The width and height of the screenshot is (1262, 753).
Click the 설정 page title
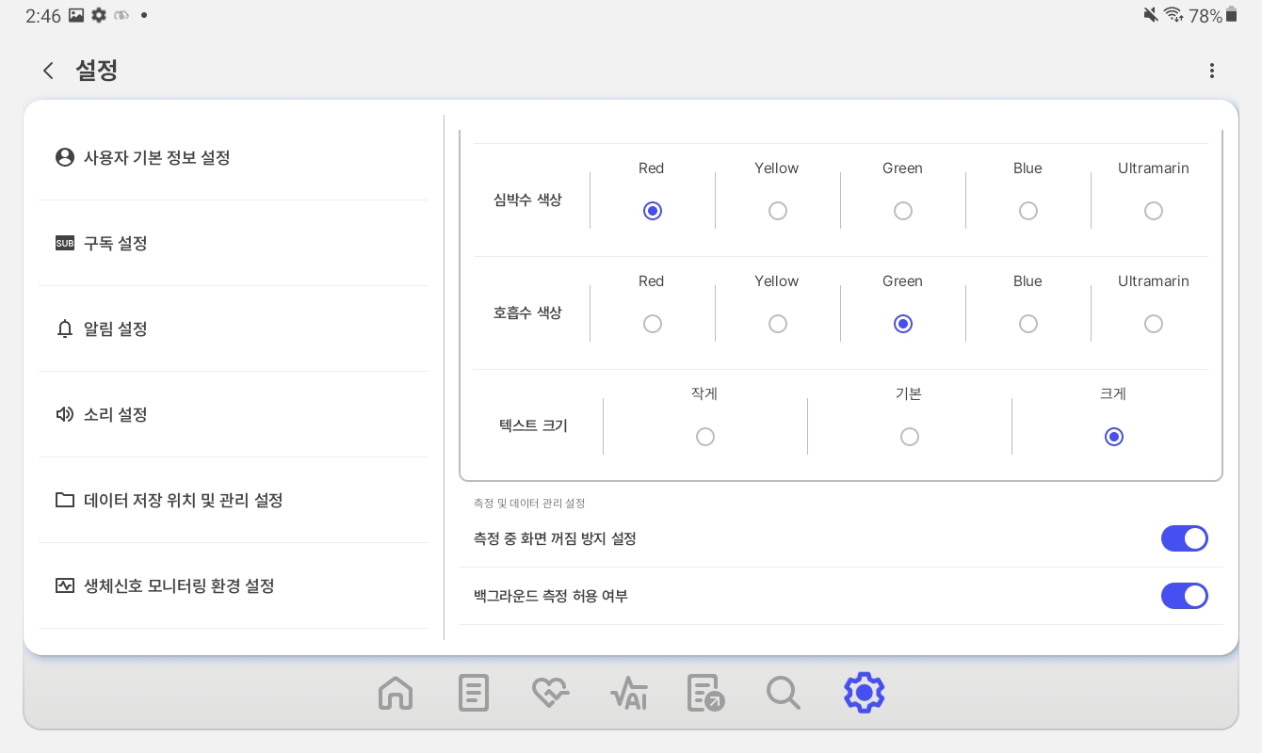coord(96,71)
